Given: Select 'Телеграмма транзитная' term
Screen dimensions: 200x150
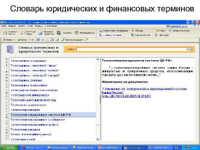Looking at the screenshot, I should click(29, 85).
